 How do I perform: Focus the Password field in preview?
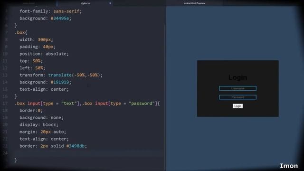[237, 97]
